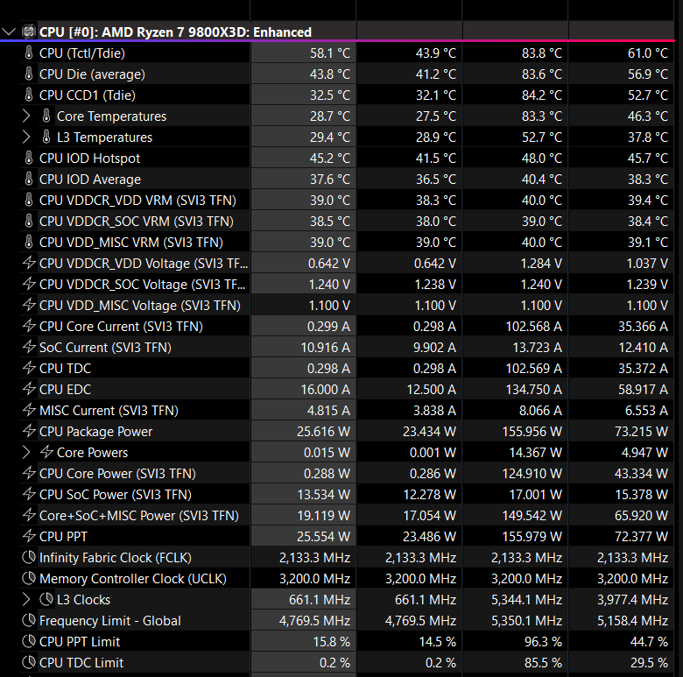Click lightning icon beside CPU EDC

(x=29, y=389)
